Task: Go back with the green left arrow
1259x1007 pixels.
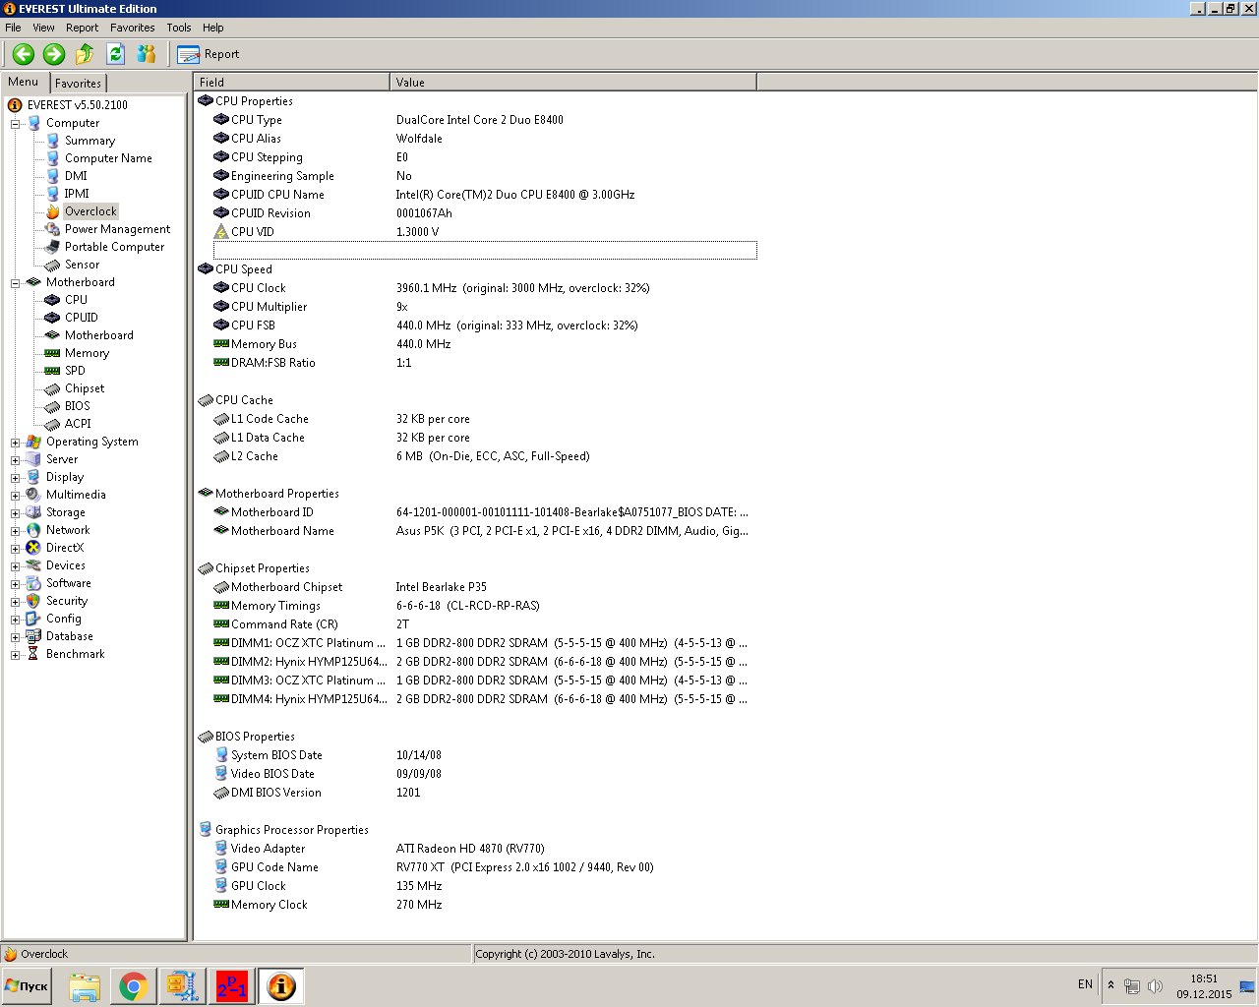Action: [x=24, y=54]
